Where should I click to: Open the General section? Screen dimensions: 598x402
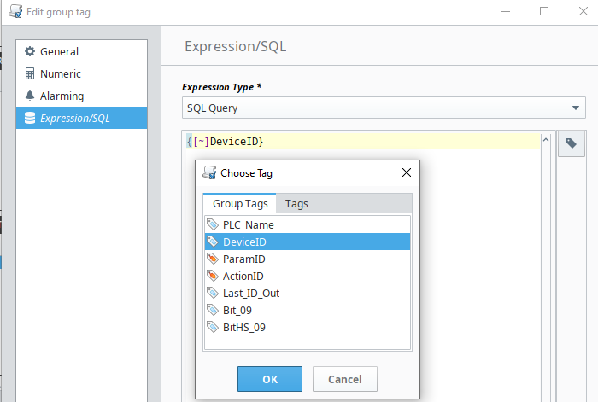(59, 52)
